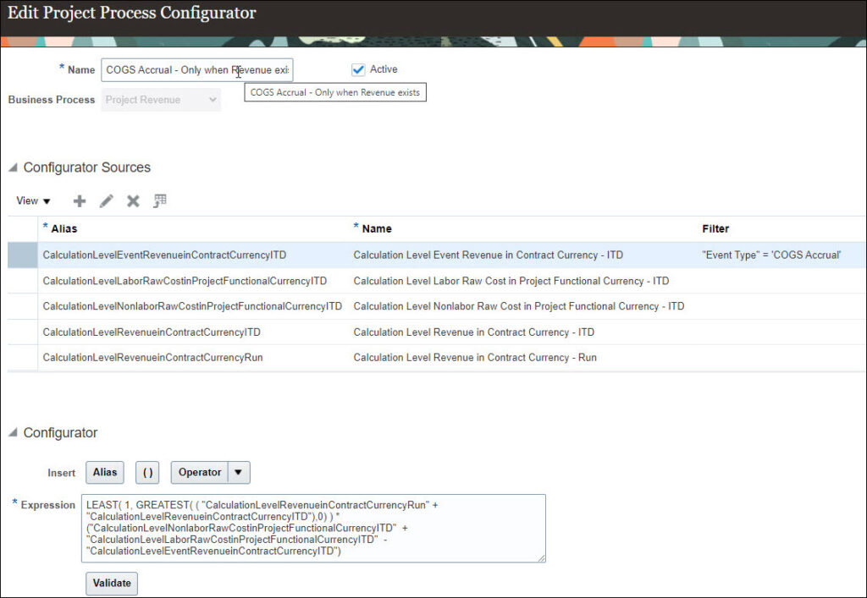Viewport: 867px width, 598px height.
Task: Click the Delete X icon
Action: [133, 201]
